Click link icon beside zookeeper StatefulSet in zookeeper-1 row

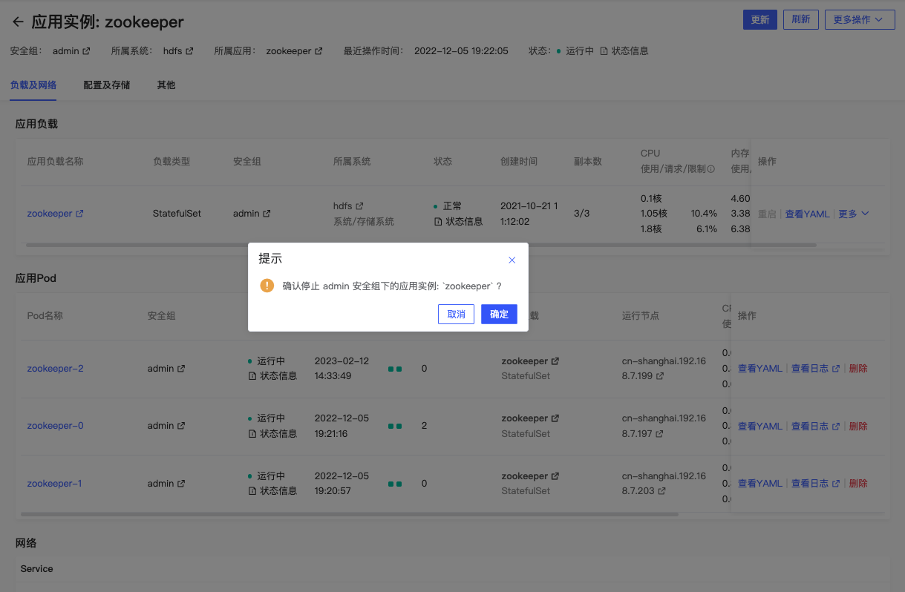[555, 476]
